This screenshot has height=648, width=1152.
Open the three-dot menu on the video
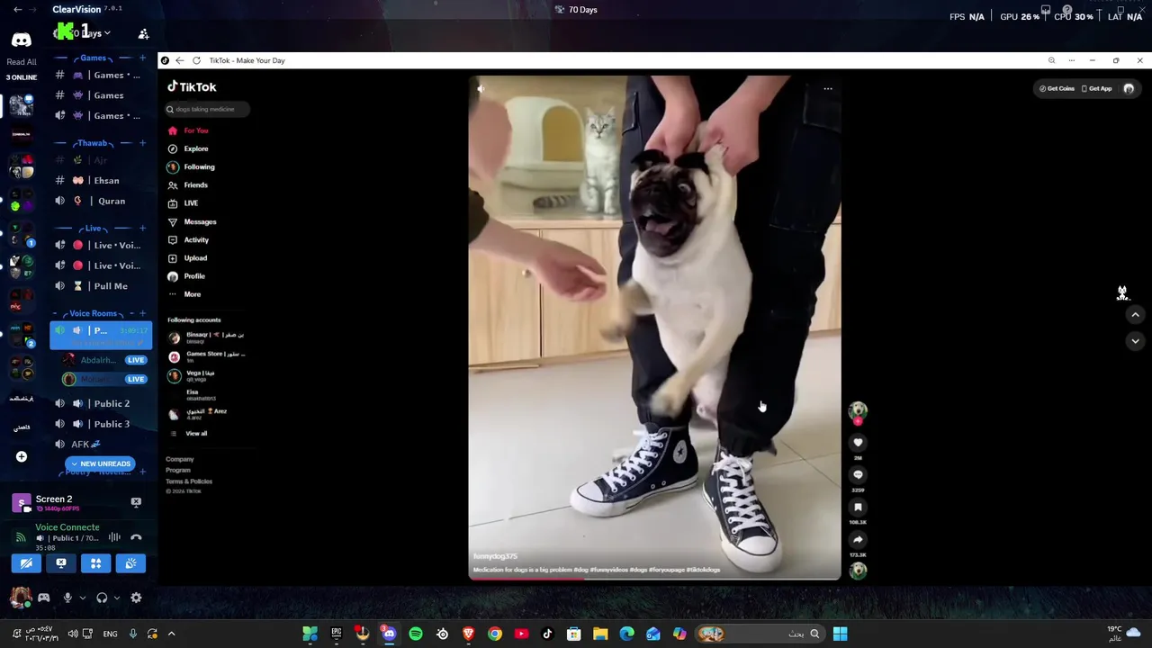828,88
